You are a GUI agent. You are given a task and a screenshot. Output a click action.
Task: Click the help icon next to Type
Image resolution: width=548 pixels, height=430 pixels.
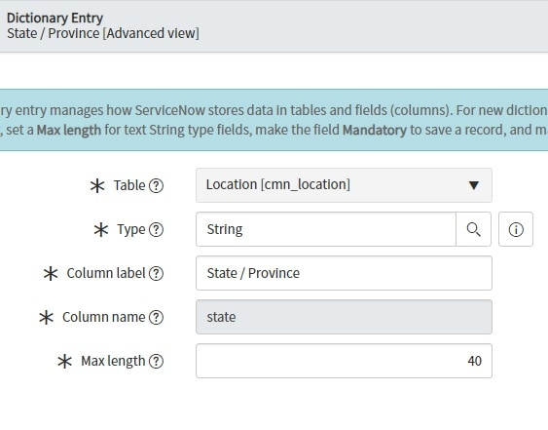click(156, 230)
